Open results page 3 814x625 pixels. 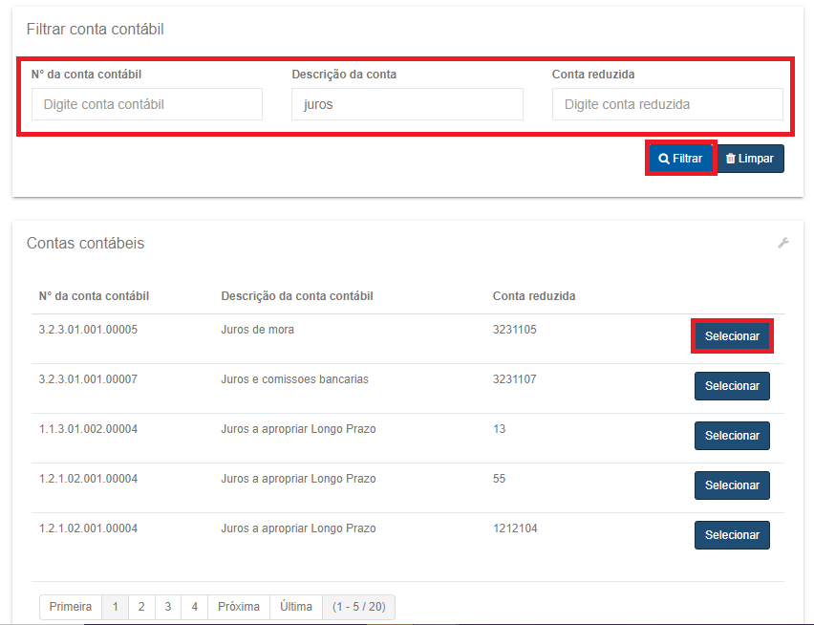coord(168,607)
